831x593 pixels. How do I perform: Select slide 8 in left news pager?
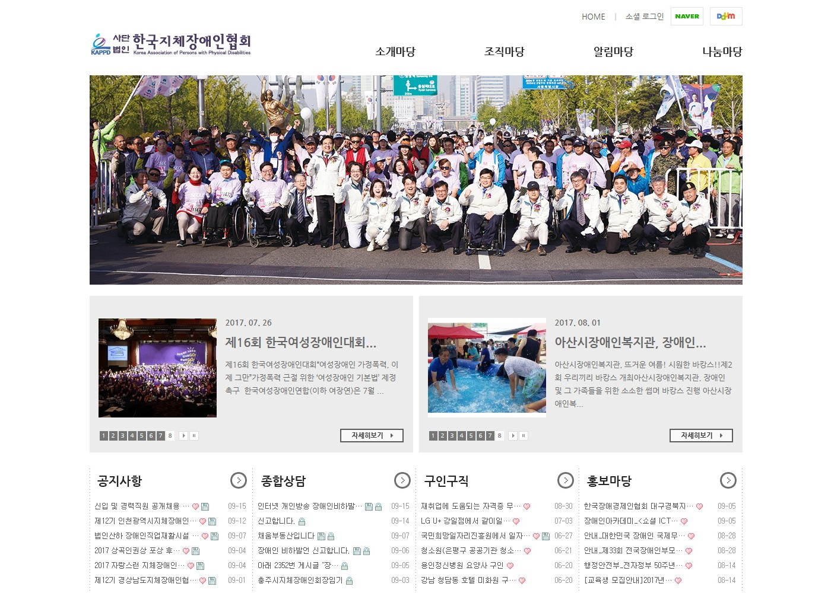click(170, 436)
